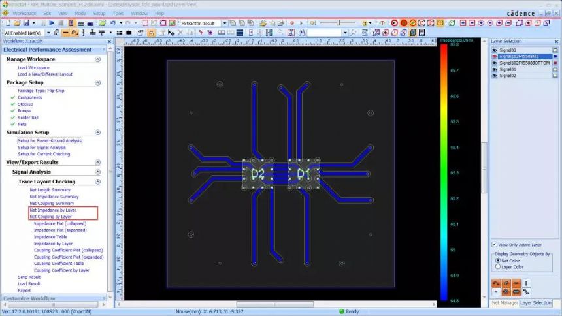Click the canvas horizontal scrollbar
The height and width of the screenshot is (316, 562).
(275, 304)
